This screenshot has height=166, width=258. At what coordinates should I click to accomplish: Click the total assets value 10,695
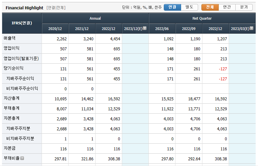click(x=61, y=99)
